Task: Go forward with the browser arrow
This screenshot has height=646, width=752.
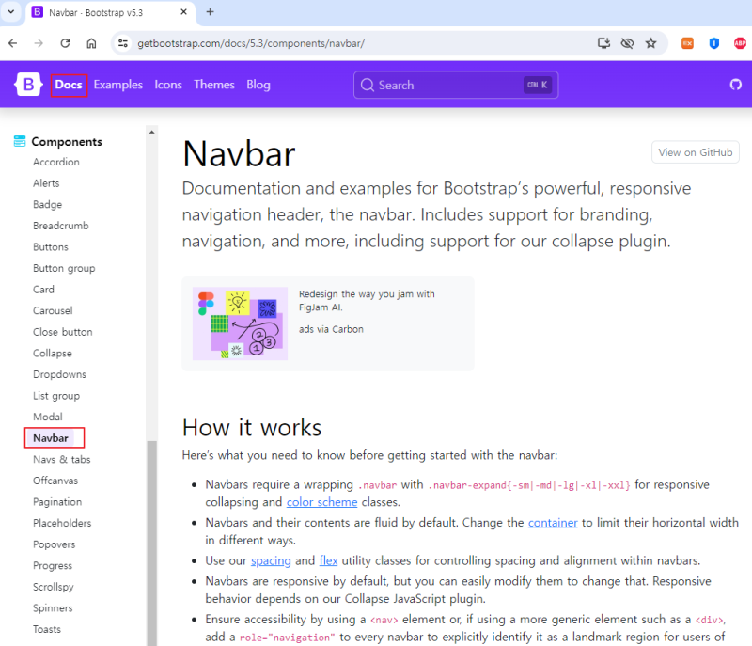Action: [39, 43]
